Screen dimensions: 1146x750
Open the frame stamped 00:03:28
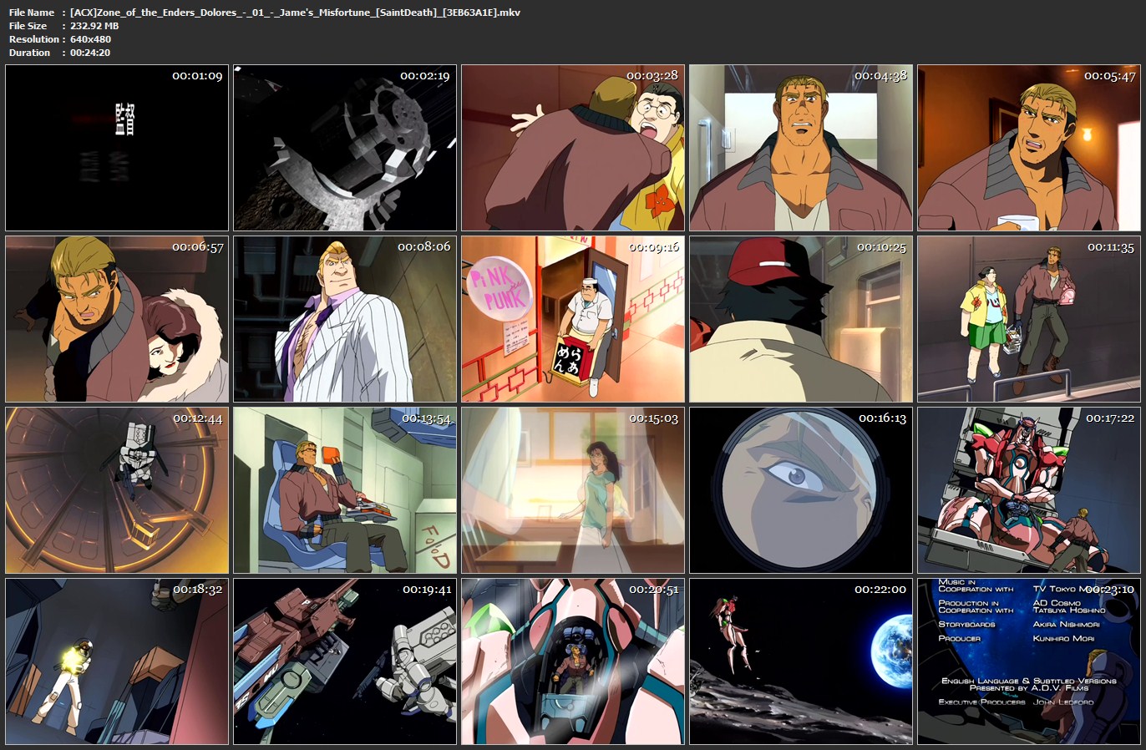point(573,148)
